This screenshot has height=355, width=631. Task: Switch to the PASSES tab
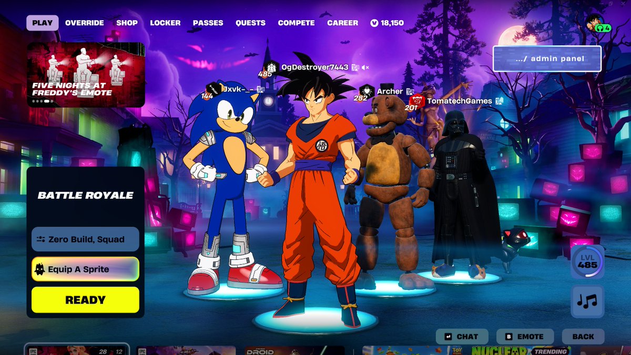208,23
